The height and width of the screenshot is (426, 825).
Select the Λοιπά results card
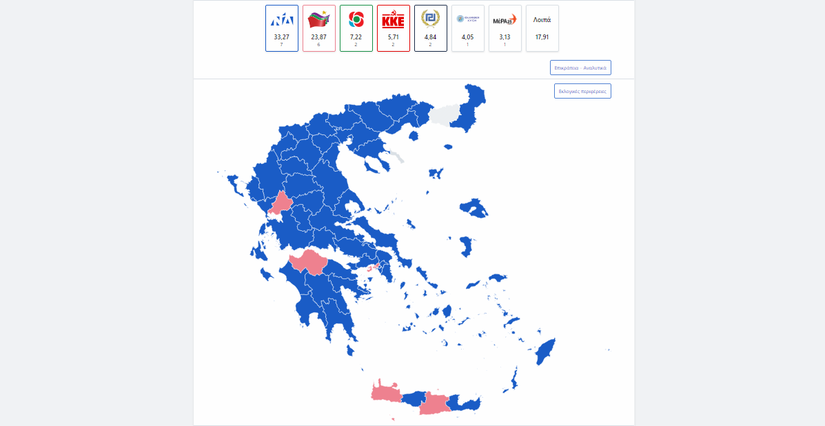click(x=542, y=28)
